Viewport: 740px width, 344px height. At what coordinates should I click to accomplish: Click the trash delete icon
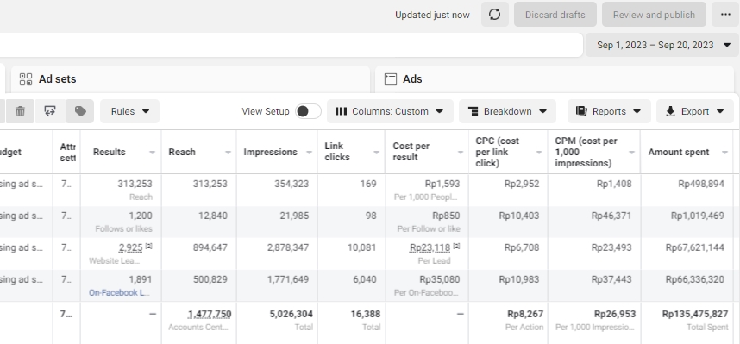(21, 111)
